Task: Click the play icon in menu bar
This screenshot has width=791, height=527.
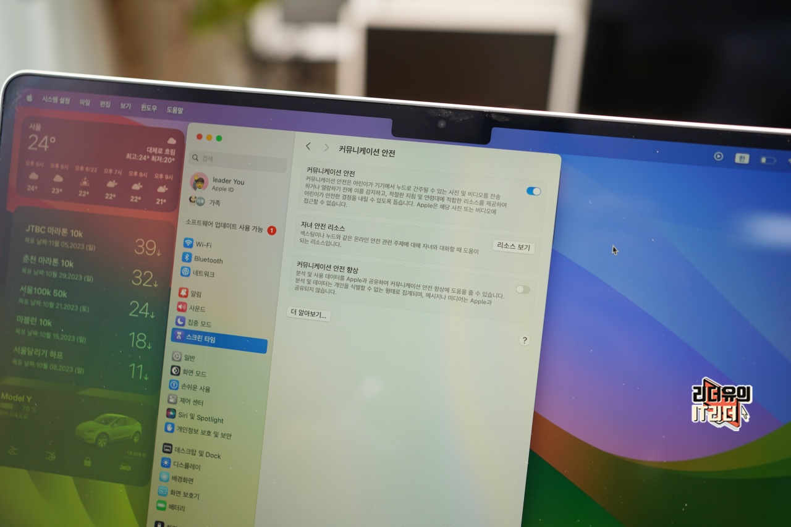Action: pyautogui.click(x=719, y=156)
